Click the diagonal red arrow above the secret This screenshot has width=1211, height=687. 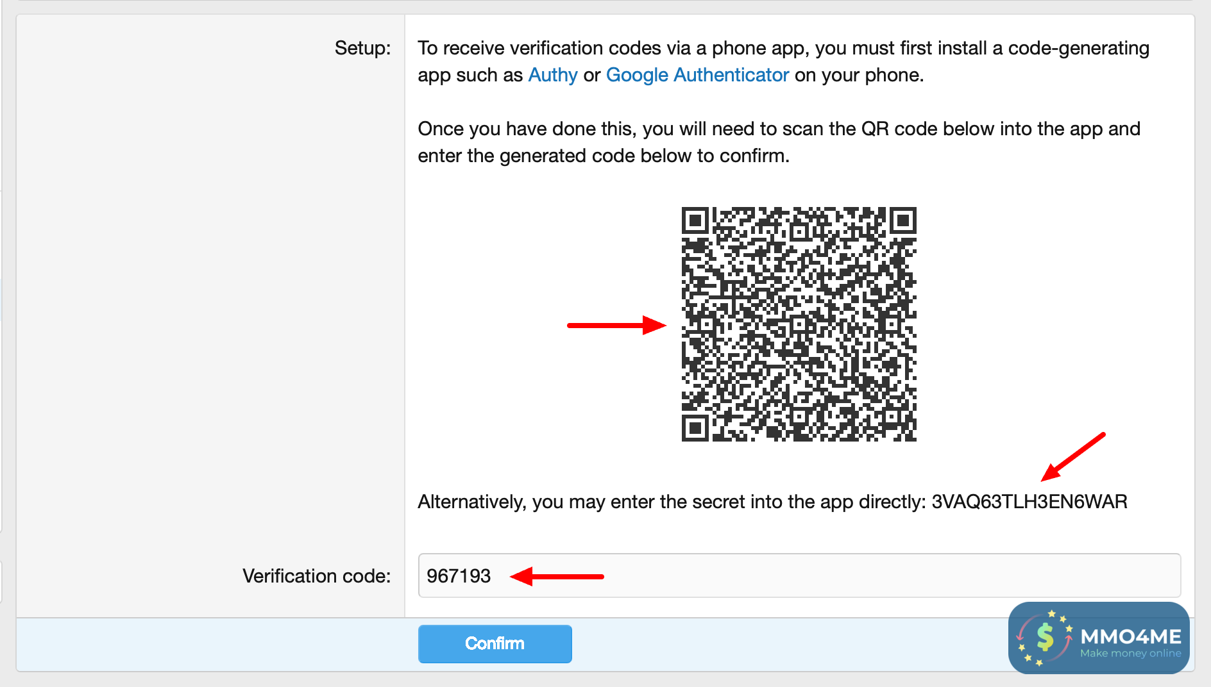pos(1072,457)
